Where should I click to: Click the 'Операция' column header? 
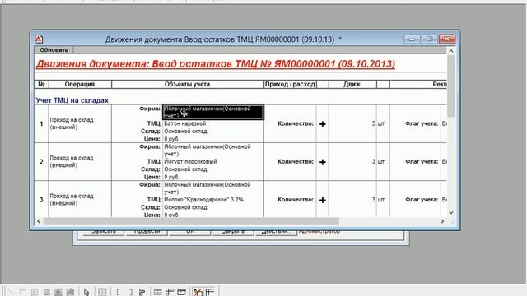(x=80, y=84)
